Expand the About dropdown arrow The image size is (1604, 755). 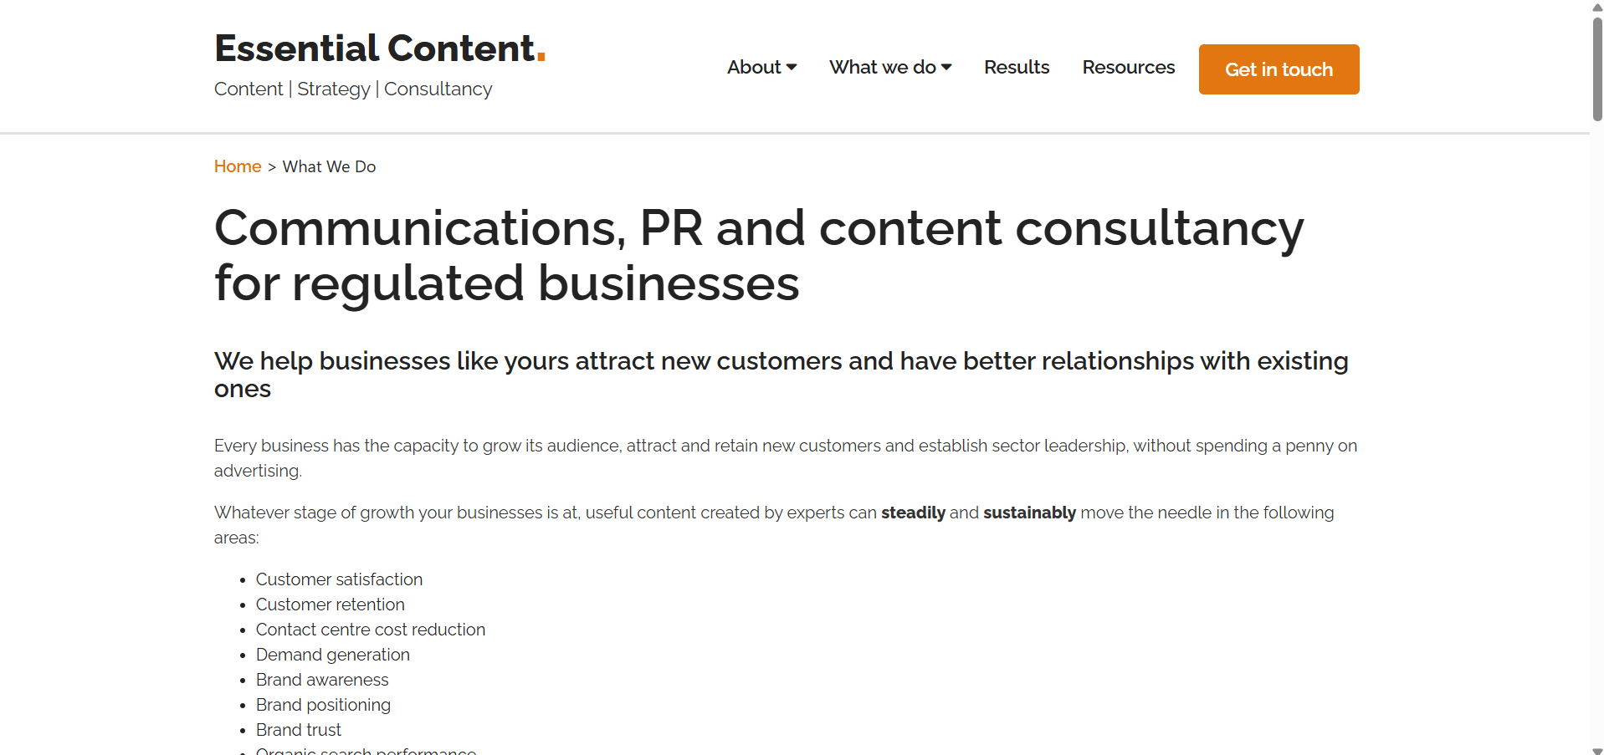pos(792,67)
